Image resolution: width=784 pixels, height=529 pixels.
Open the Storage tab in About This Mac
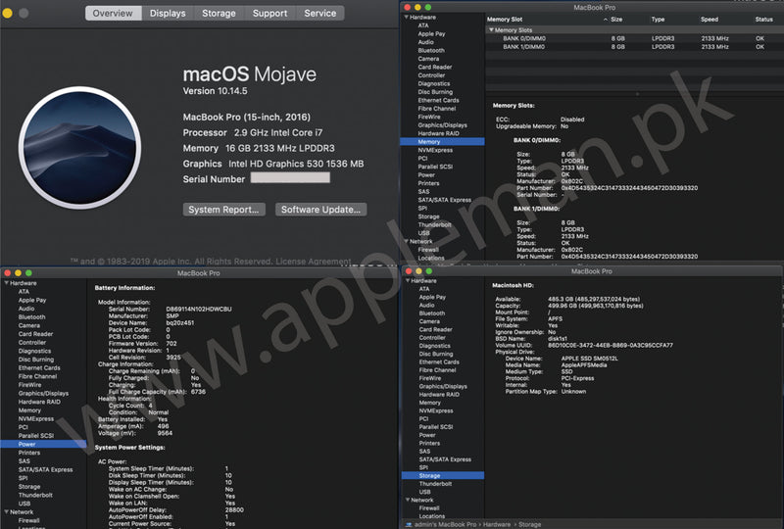click(x=219, y=13)
